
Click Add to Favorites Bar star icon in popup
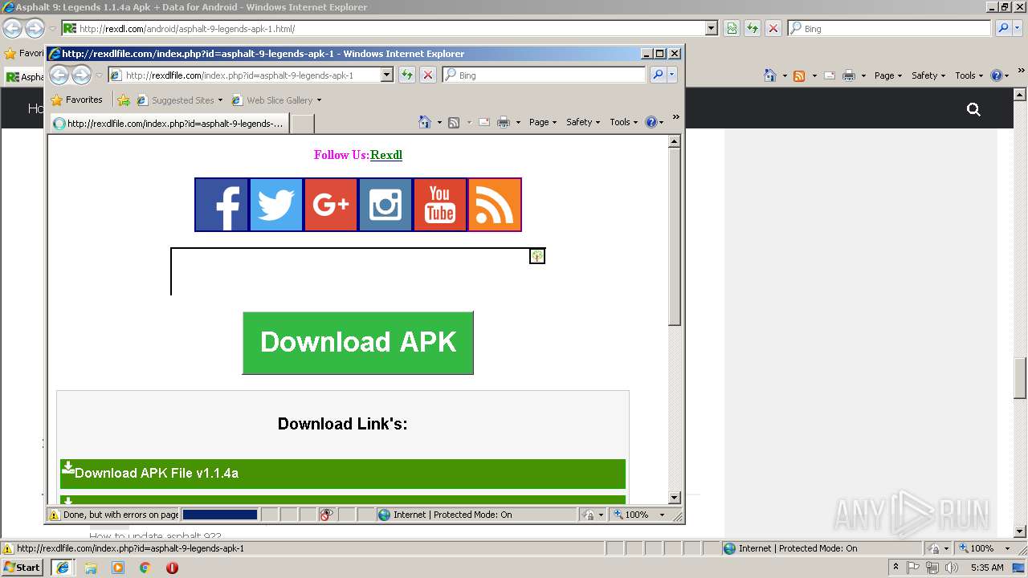point(124,100)
